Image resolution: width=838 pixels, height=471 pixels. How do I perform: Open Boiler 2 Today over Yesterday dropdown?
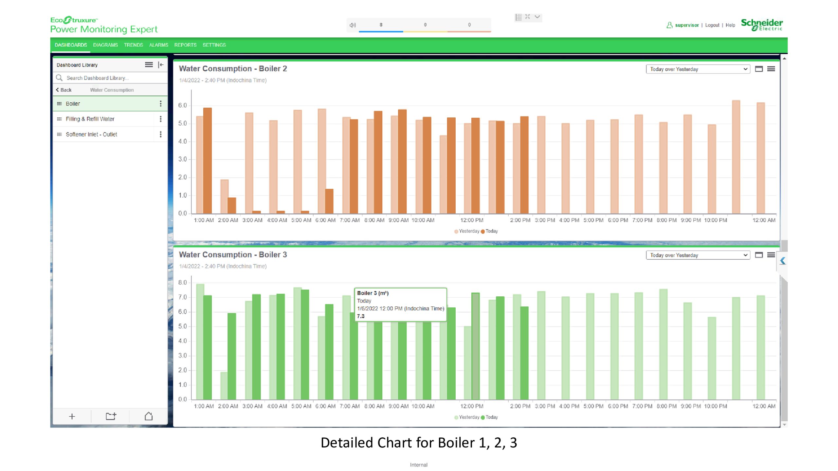tap(698, 69)
